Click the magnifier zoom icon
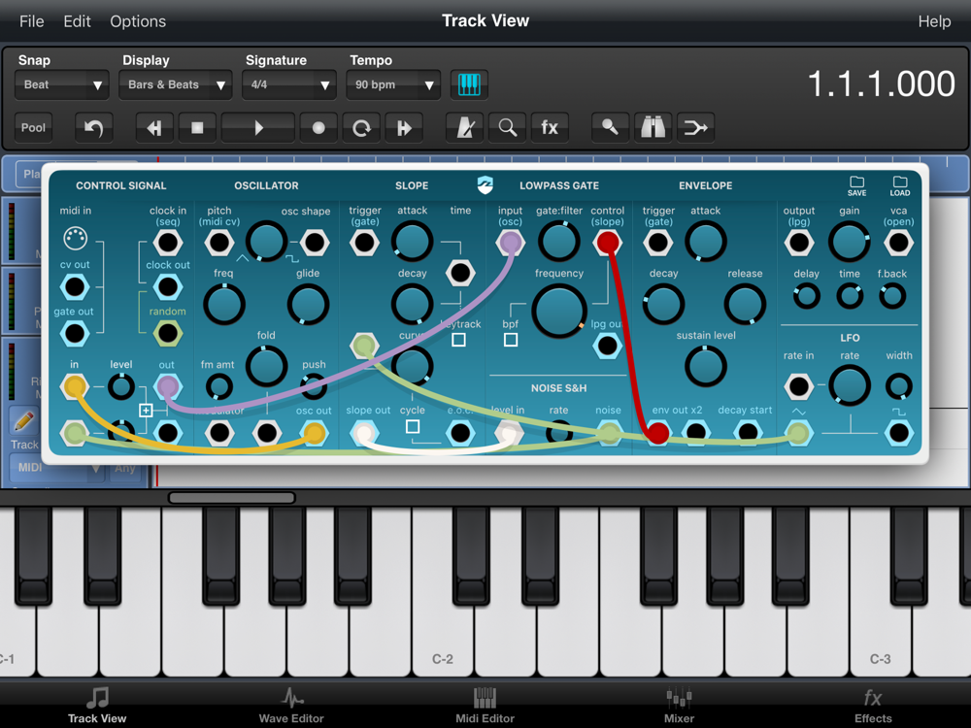Viewport: 971px width, 728px height. 507,127
